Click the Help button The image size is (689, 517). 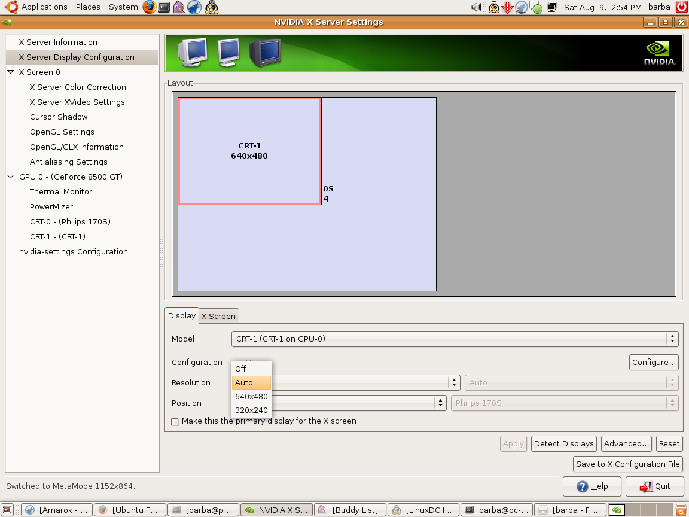coord(592,486)
